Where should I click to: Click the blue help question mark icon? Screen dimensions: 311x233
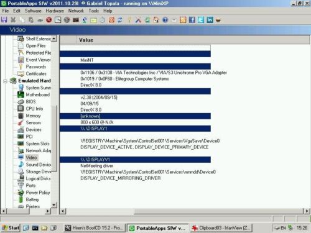click(x=165, y=20)
